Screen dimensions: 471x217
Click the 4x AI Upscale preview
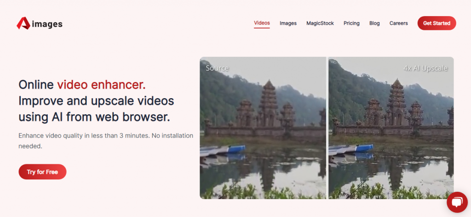391,128
